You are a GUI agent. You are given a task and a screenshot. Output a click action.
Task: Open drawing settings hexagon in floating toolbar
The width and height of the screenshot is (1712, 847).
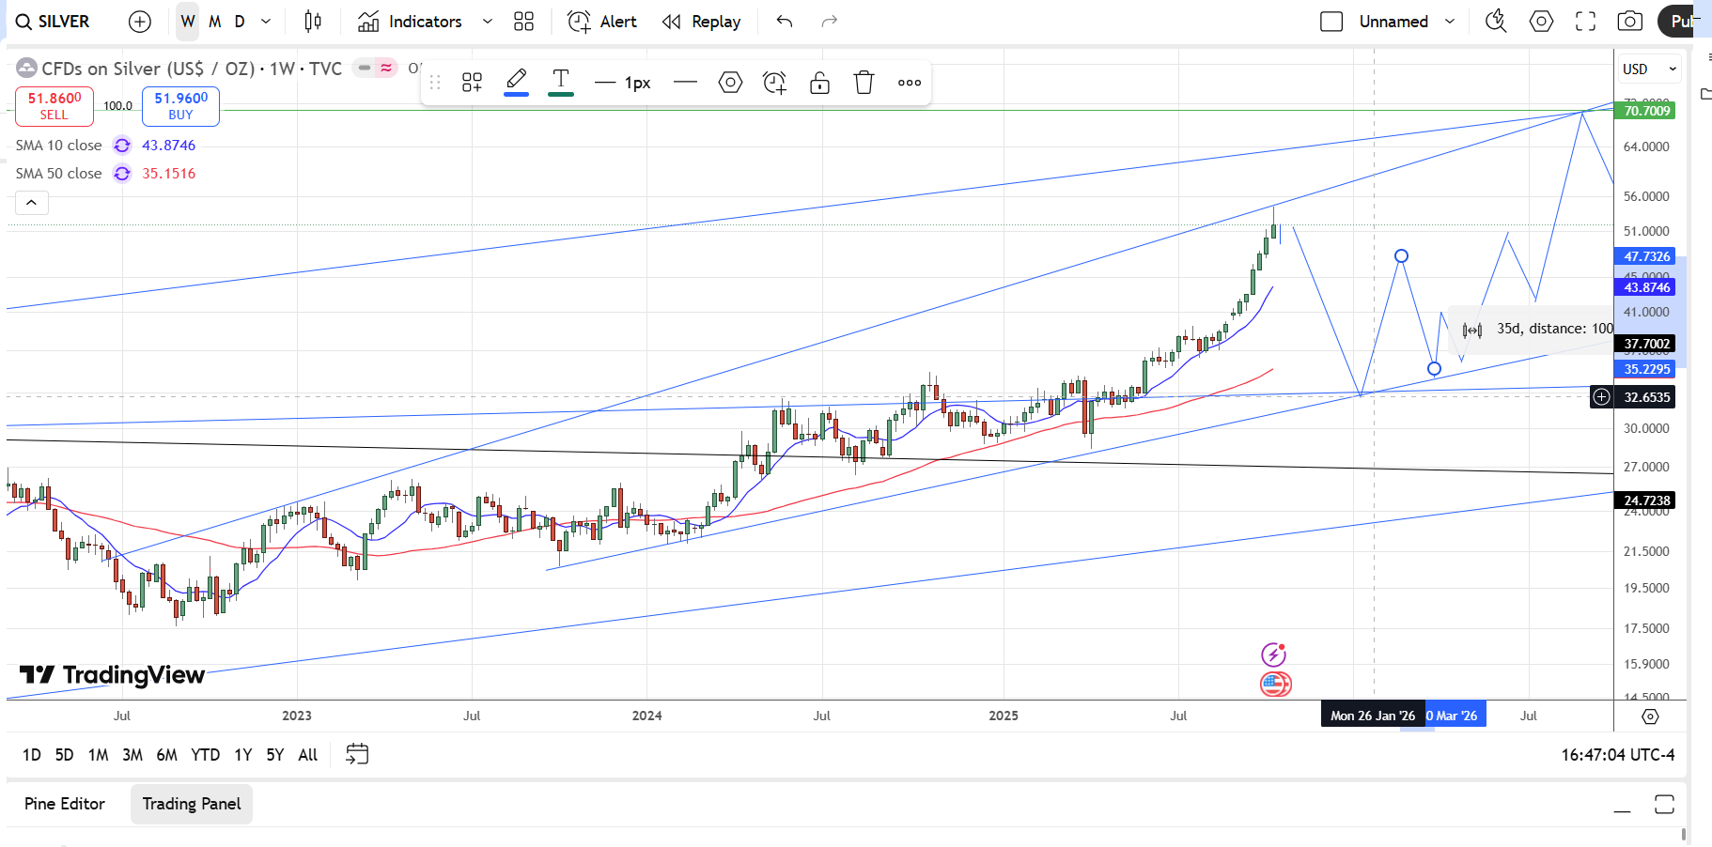pyautogui.click(x=730, y=83)
